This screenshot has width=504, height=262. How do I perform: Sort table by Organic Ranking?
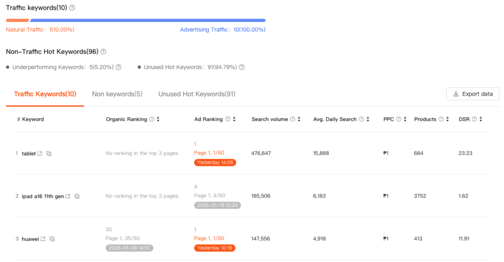[158, 119]
